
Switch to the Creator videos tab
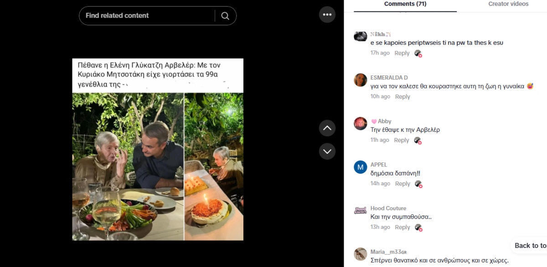point(508,4)
